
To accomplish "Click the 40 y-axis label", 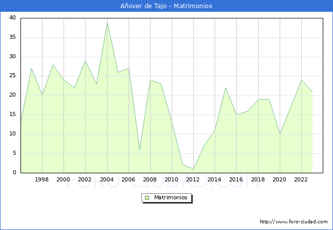I will click(x=12, y=18).
